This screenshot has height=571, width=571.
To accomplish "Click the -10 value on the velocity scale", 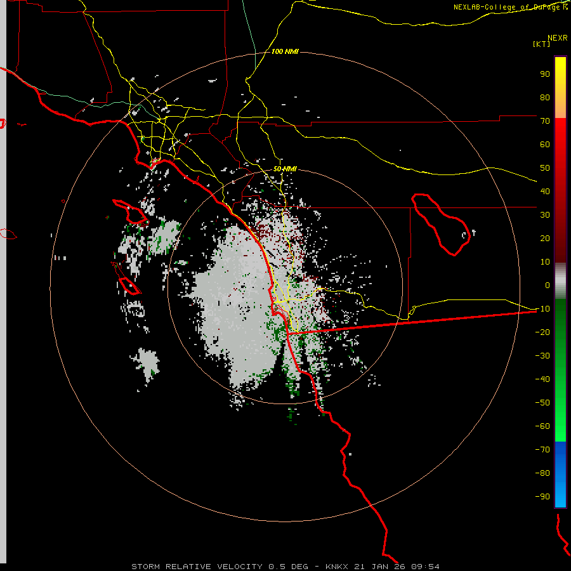I will [x=542, y=309].
